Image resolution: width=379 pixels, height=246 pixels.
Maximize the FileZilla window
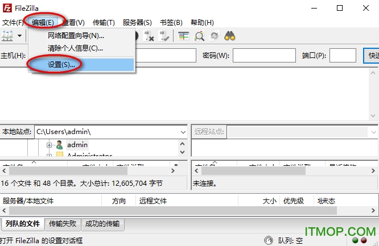[340, 8]
